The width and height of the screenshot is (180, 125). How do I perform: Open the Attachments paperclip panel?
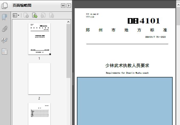coord(5,29)
